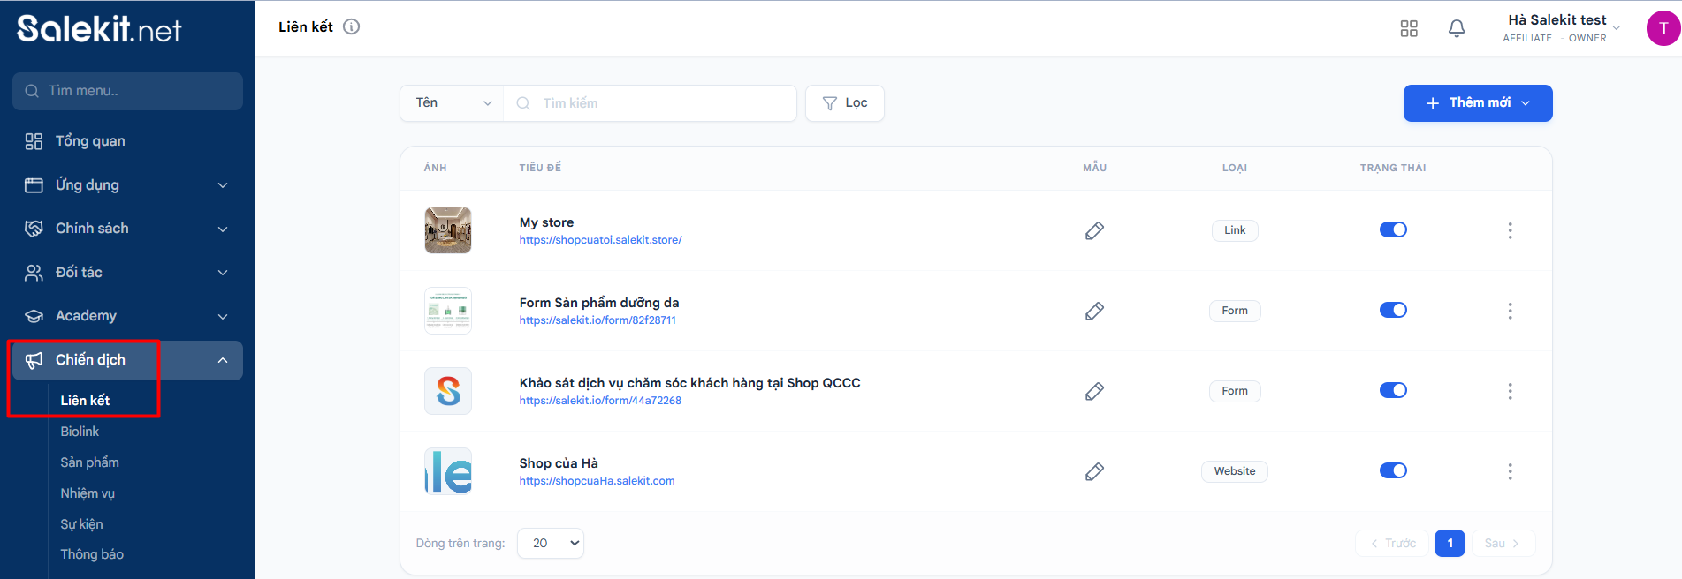Open the Tên search field dropdown
Viewport: 1682px width, 579px height.
[453, 103]
